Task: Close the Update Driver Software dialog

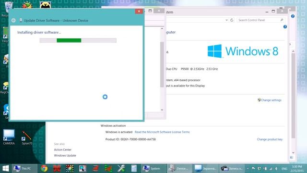Action: [x=139, y=11]
